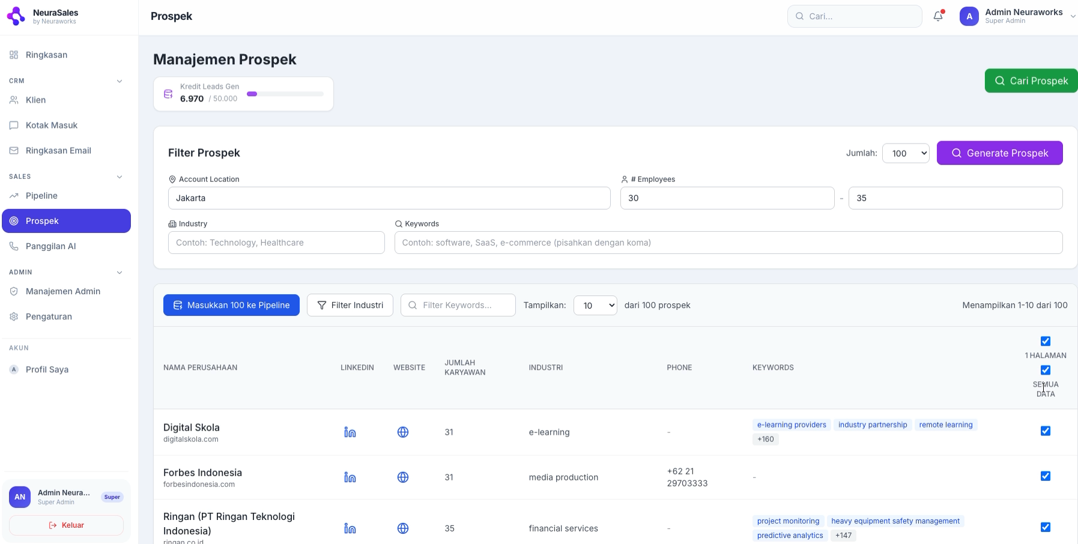Click Generate Prospek button

tap(1000, 153)
